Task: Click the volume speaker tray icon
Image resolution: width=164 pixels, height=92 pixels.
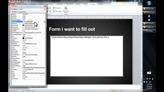Action: click(x=147, y=82)
